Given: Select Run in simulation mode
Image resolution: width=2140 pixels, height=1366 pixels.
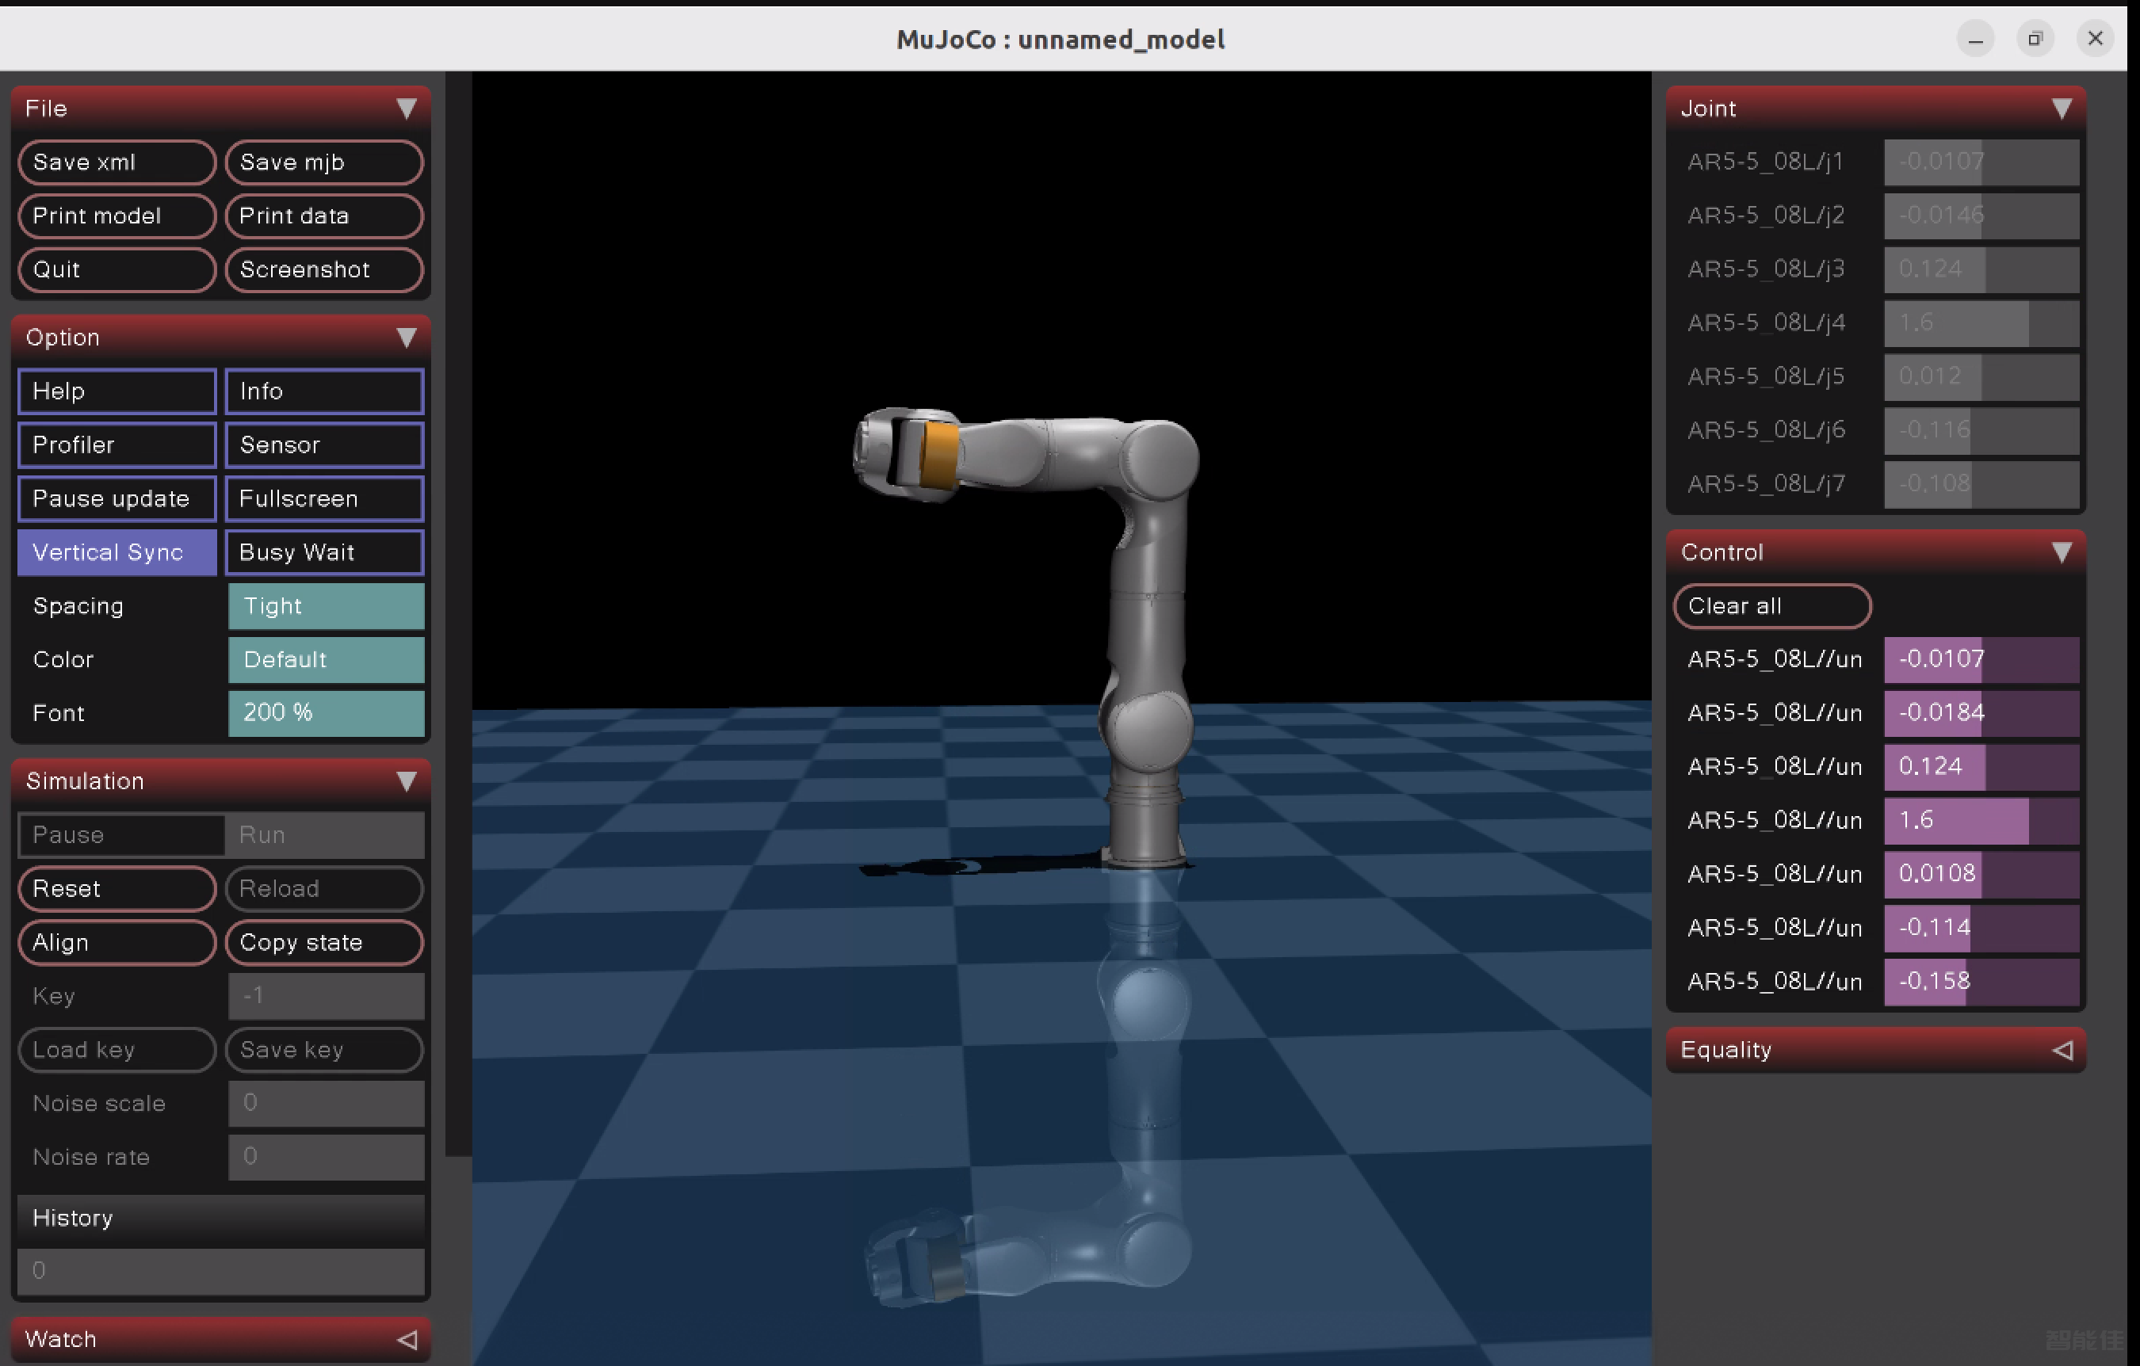Looking at the screenshot, I should pyautogui.click(x=324, y=835).
